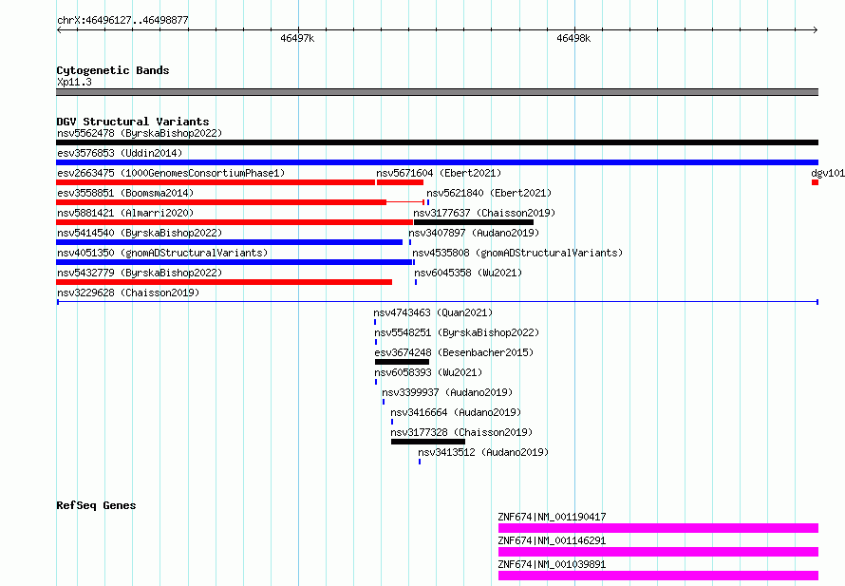Click the magenta ZNF674 NM_001190417 gene bar
This screenshot has height=586, width=845.
pos(659,528)
